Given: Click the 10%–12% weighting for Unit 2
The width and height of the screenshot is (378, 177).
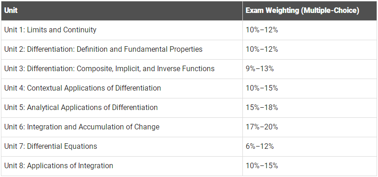Looking at the screenshot, I should 262,49.
